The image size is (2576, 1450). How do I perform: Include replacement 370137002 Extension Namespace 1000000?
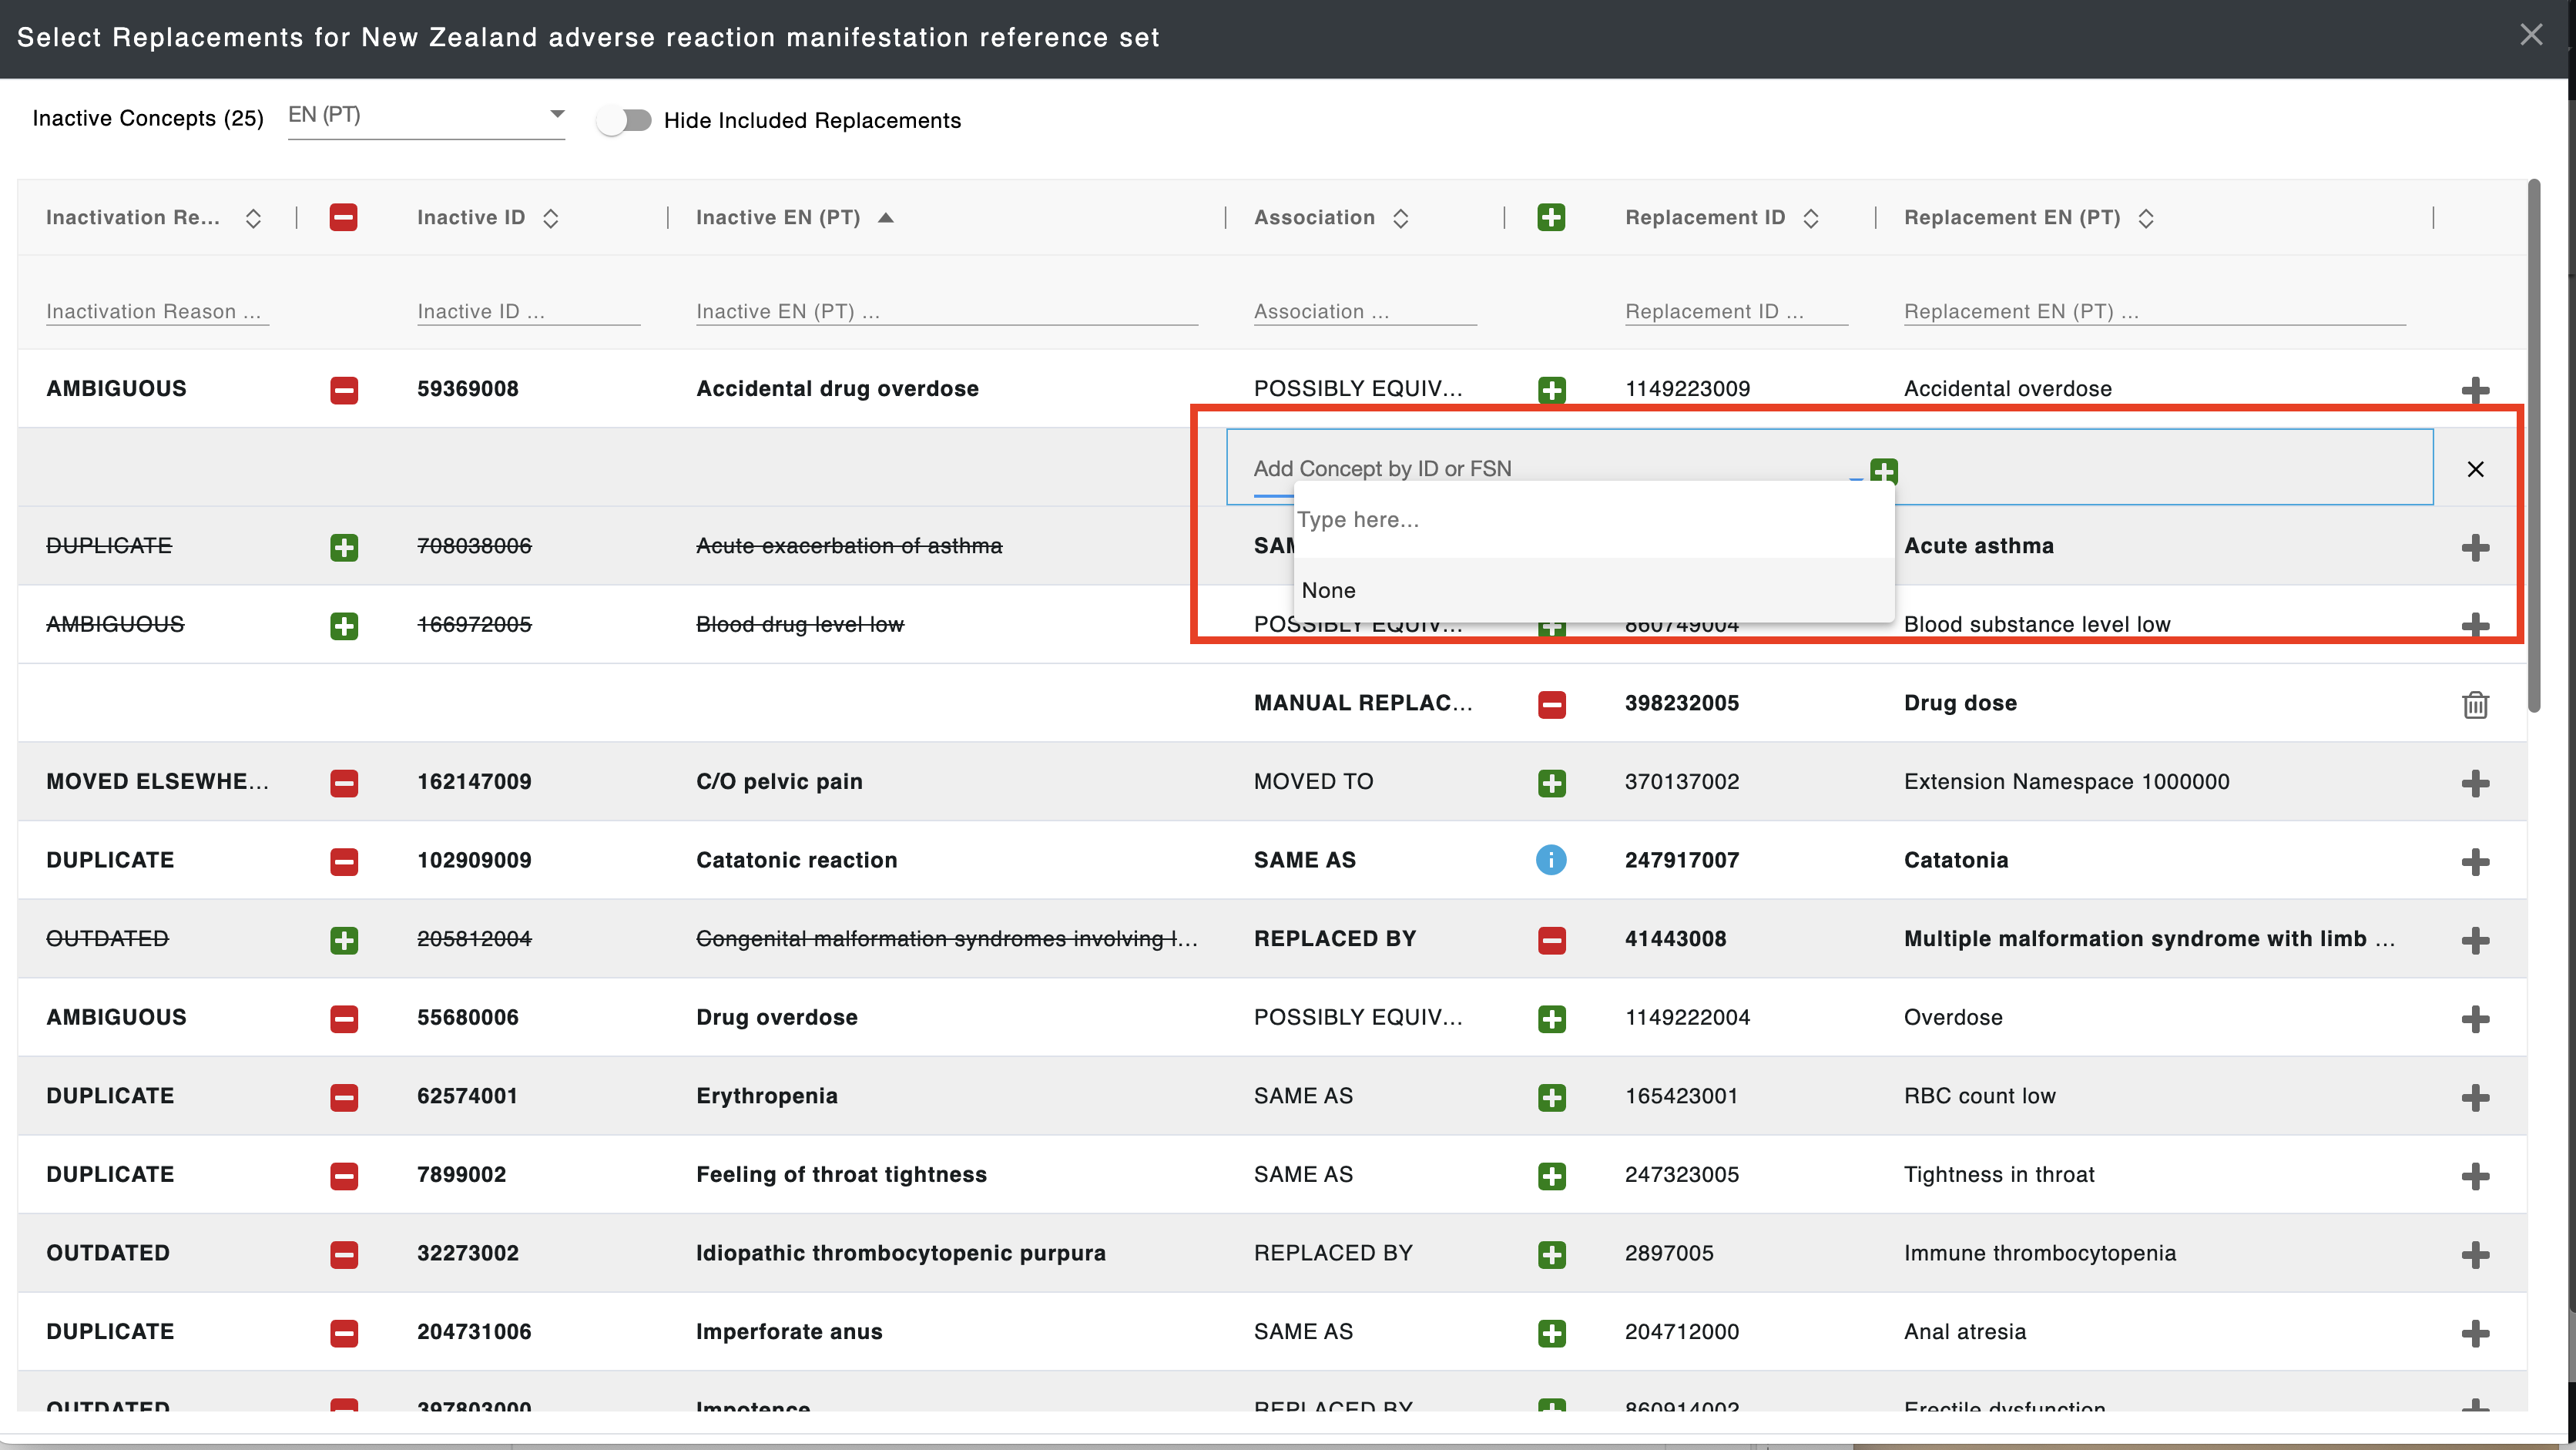click(x=1552, y=782)
